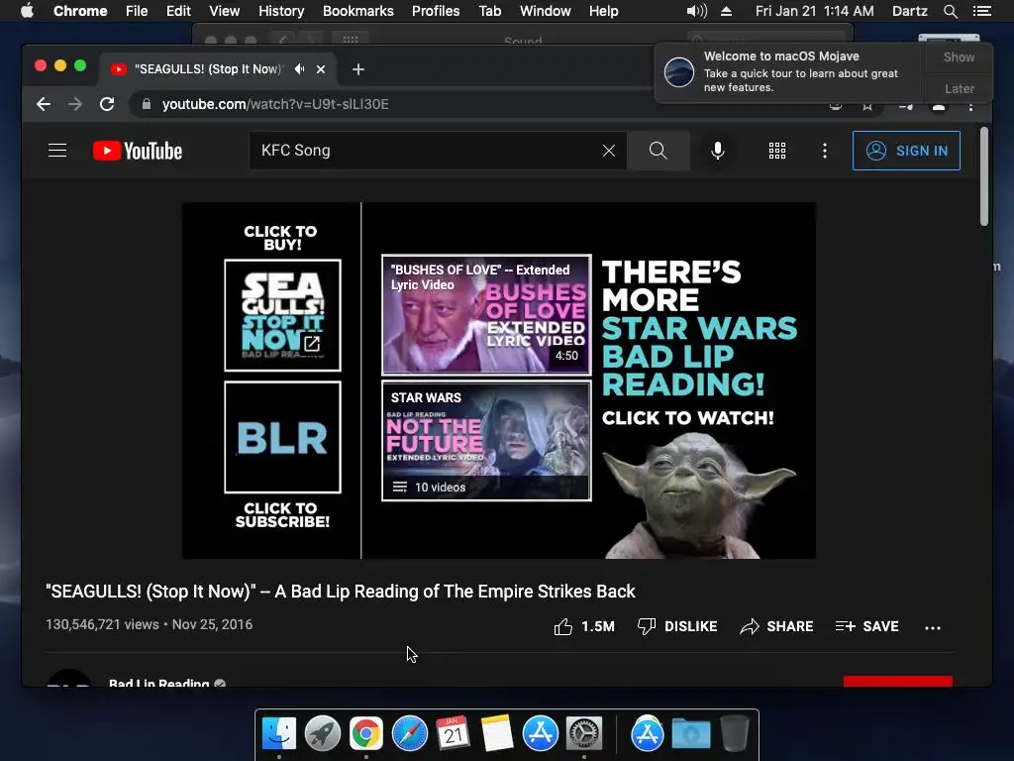Reload the current page

pyautogui.click(x=107, y=104)
